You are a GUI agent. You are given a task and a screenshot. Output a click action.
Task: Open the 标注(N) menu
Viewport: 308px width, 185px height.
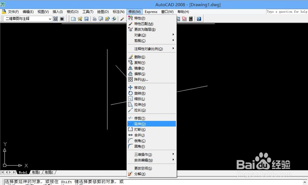[119, 12]
